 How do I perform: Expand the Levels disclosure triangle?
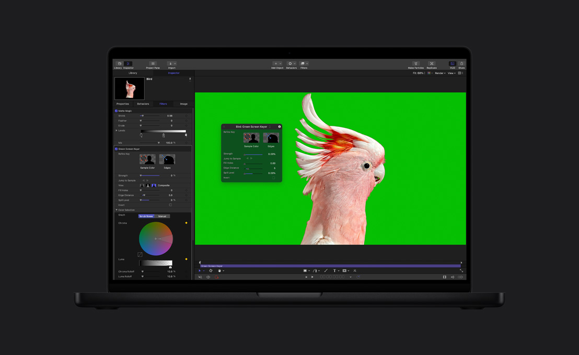(116, 130)
